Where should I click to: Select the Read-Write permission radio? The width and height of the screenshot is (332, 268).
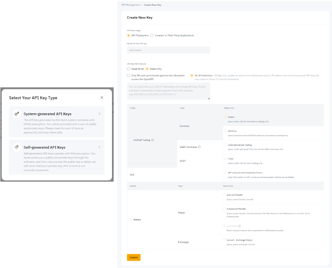(x=129, y=69)
